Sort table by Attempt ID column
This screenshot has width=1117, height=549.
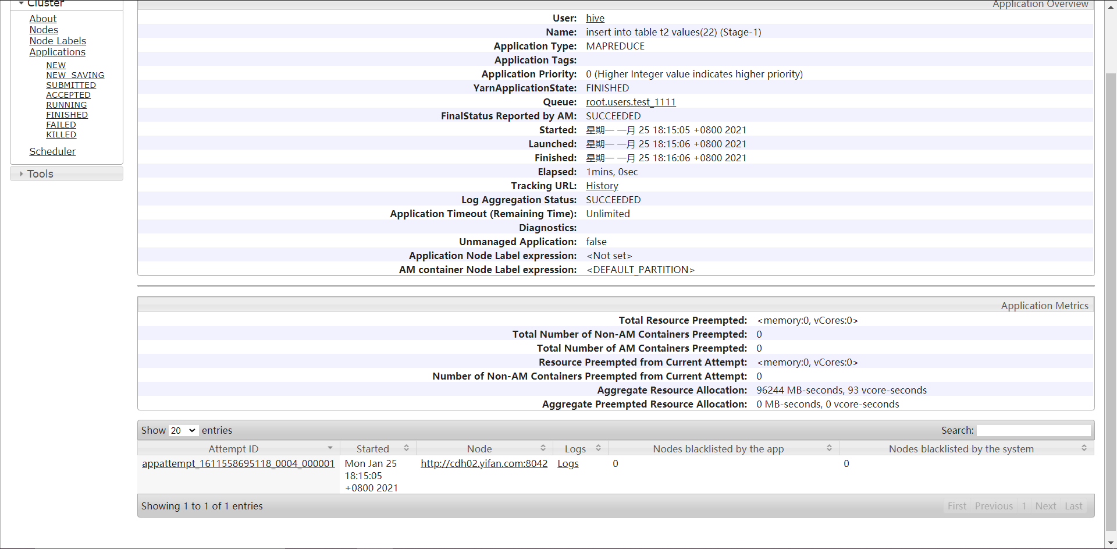239,448
